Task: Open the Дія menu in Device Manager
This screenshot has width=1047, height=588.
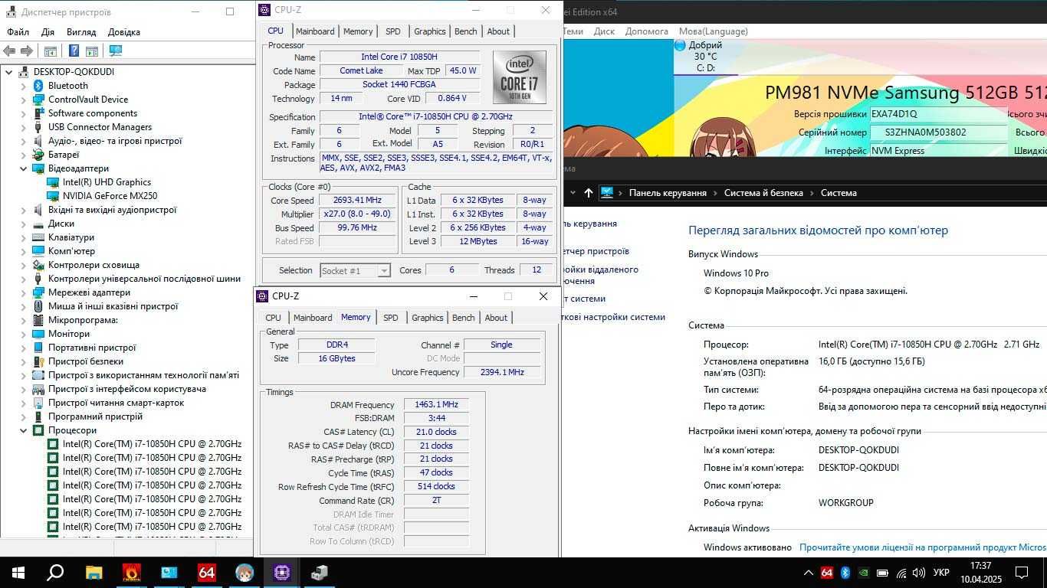Action: tap(48, 32)
